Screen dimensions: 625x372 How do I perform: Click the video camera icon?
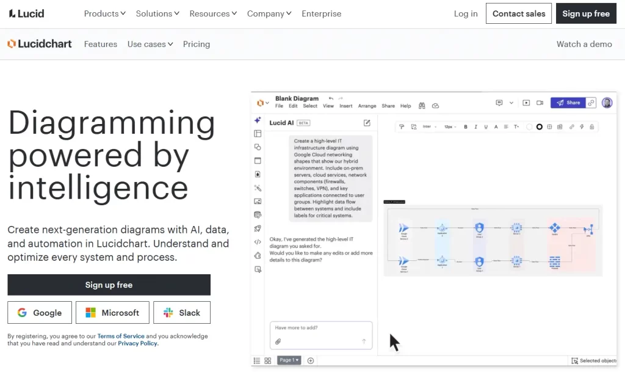pos(540,103)
